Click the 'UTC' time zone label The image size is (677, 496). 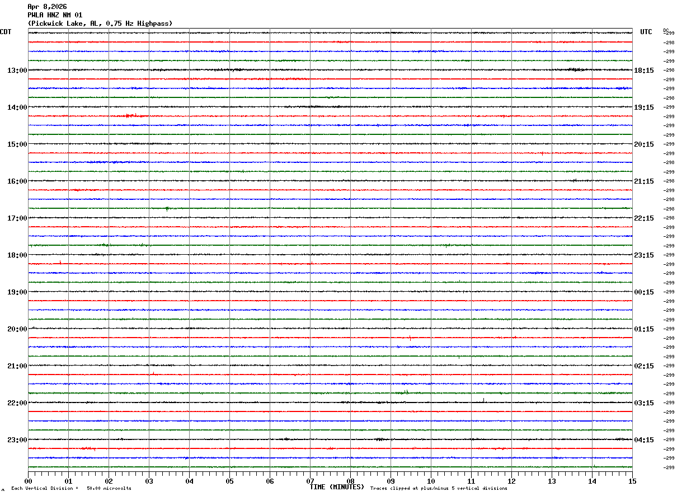pos(646,32)
